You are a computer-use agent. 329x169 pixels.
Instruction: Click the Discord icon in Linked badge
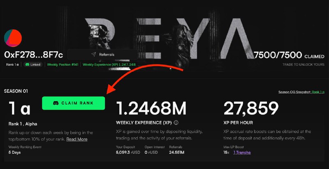coord(27,65)
